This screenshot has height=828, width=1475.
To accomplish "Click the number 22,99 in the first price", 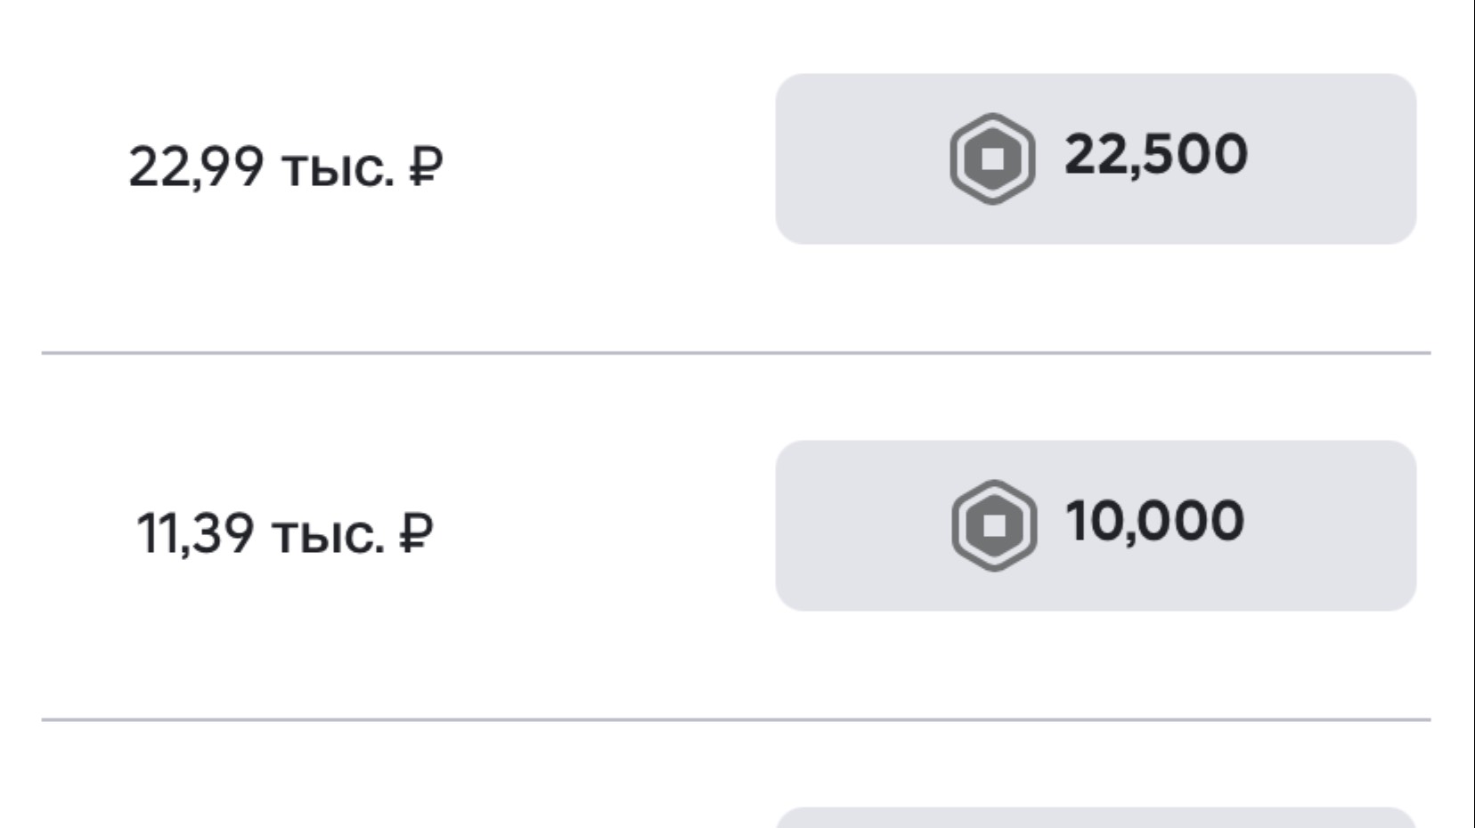I will (196, 166).
